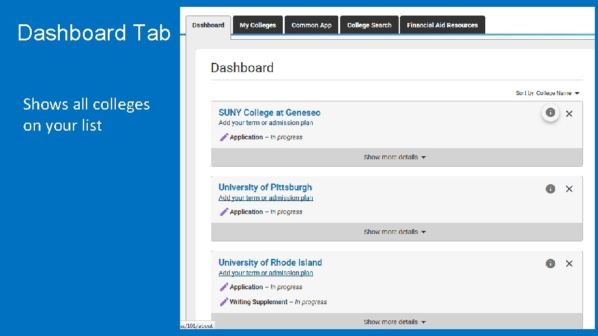The height and width of the screenshot is (336, 598).
Task: Open the University of Rhode Island link
Action: click(x=270, y=263)
